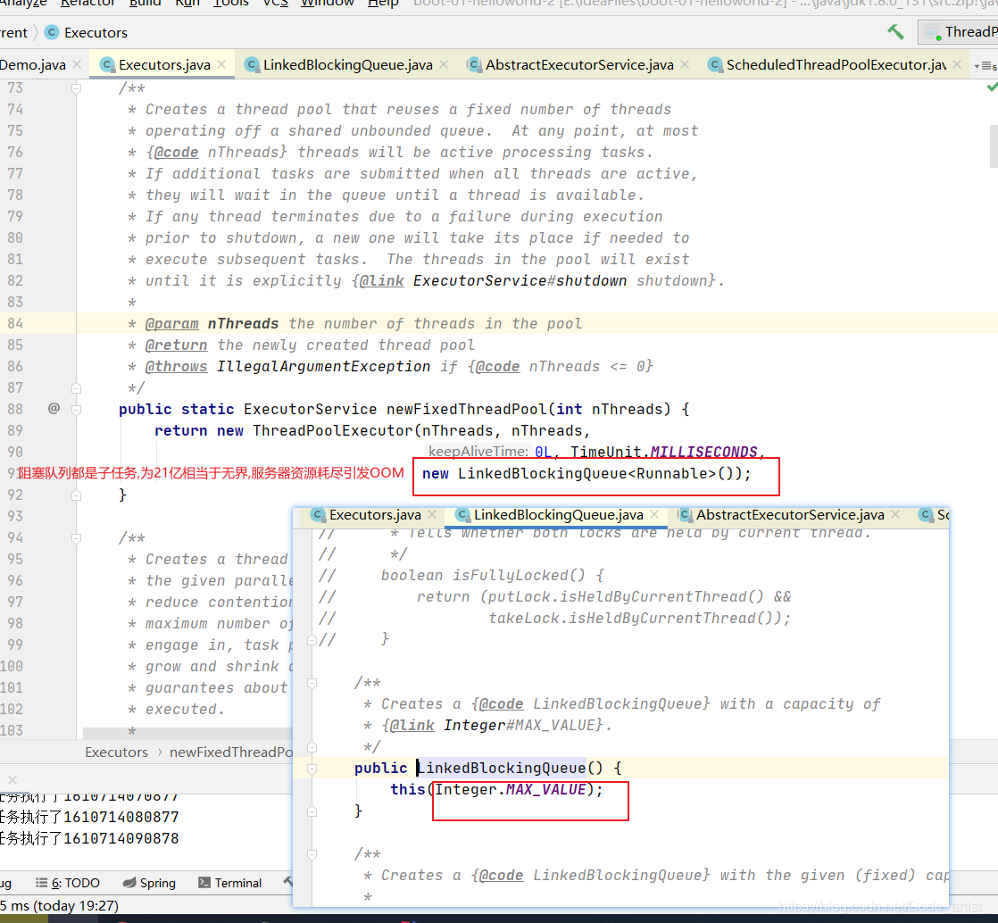998x923 pixels.
Task: Close AbstractExecutorService.java tab in the overlay window
Action: click(895, 514)
